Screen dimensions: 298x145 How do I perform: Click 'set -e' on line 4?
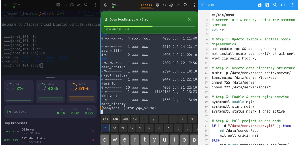pyautogui.click(x=218, y=30)
